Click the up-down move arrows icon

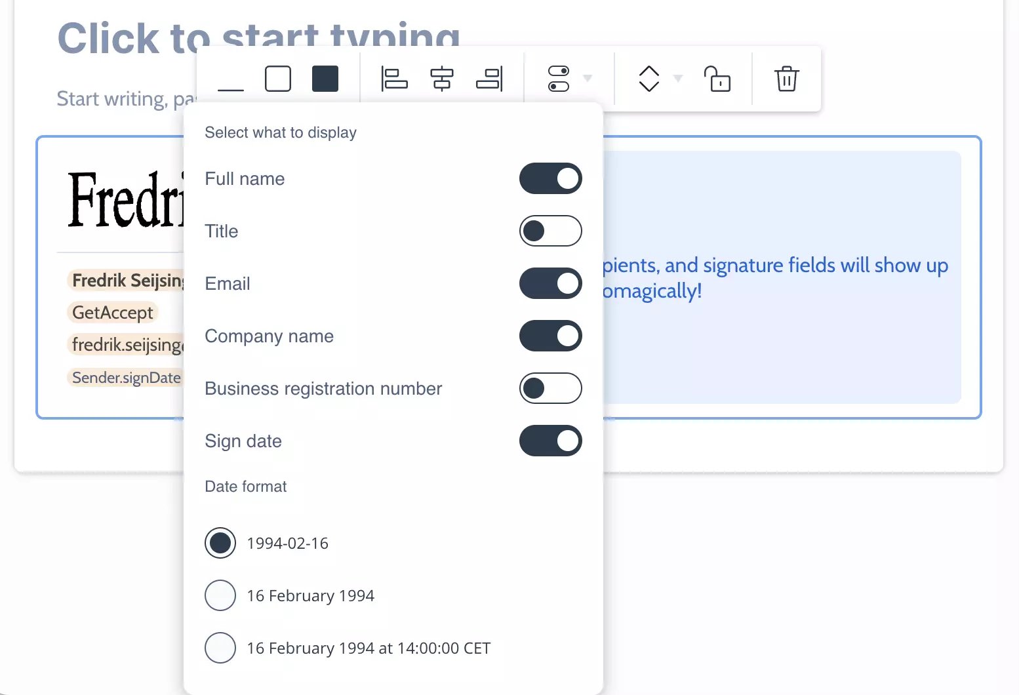(x=649, y=79)
